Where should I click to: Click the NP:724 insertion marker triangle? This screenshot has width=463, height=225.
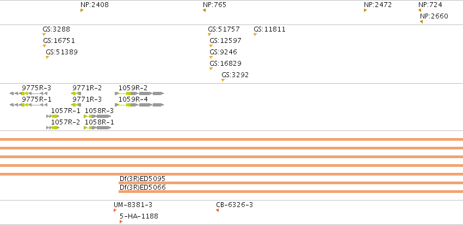tap(419, 10)
